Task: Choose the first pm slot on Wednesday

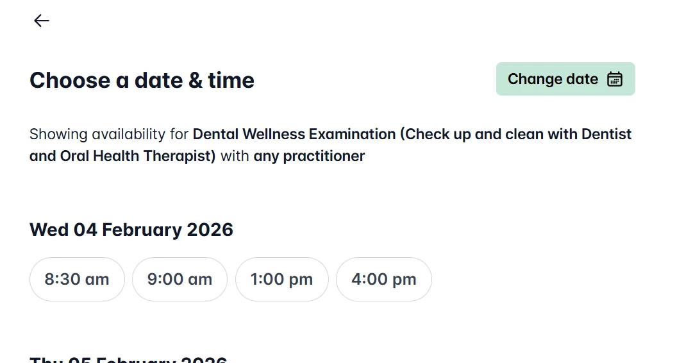Action: point(281,279)
